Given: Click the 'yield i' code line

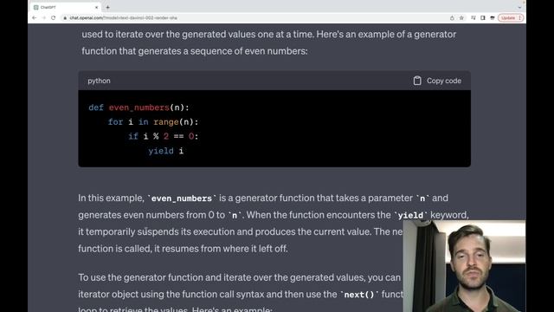Looking at the screenshot, I should pyautogui.click(x=166, y=151).
